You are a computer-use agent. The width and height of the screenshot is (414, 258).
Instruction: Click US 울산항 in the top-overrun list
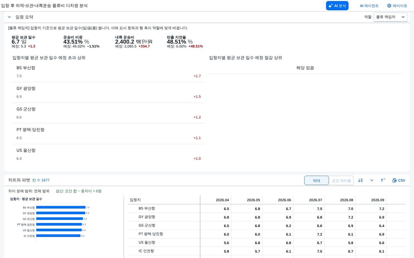[x=109, y=154]
